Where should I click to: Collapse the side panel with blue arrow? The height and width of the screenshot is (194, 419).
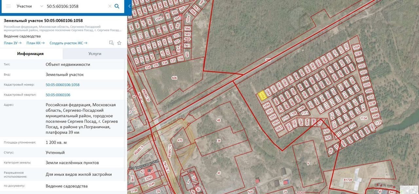(x=129, y=6)
